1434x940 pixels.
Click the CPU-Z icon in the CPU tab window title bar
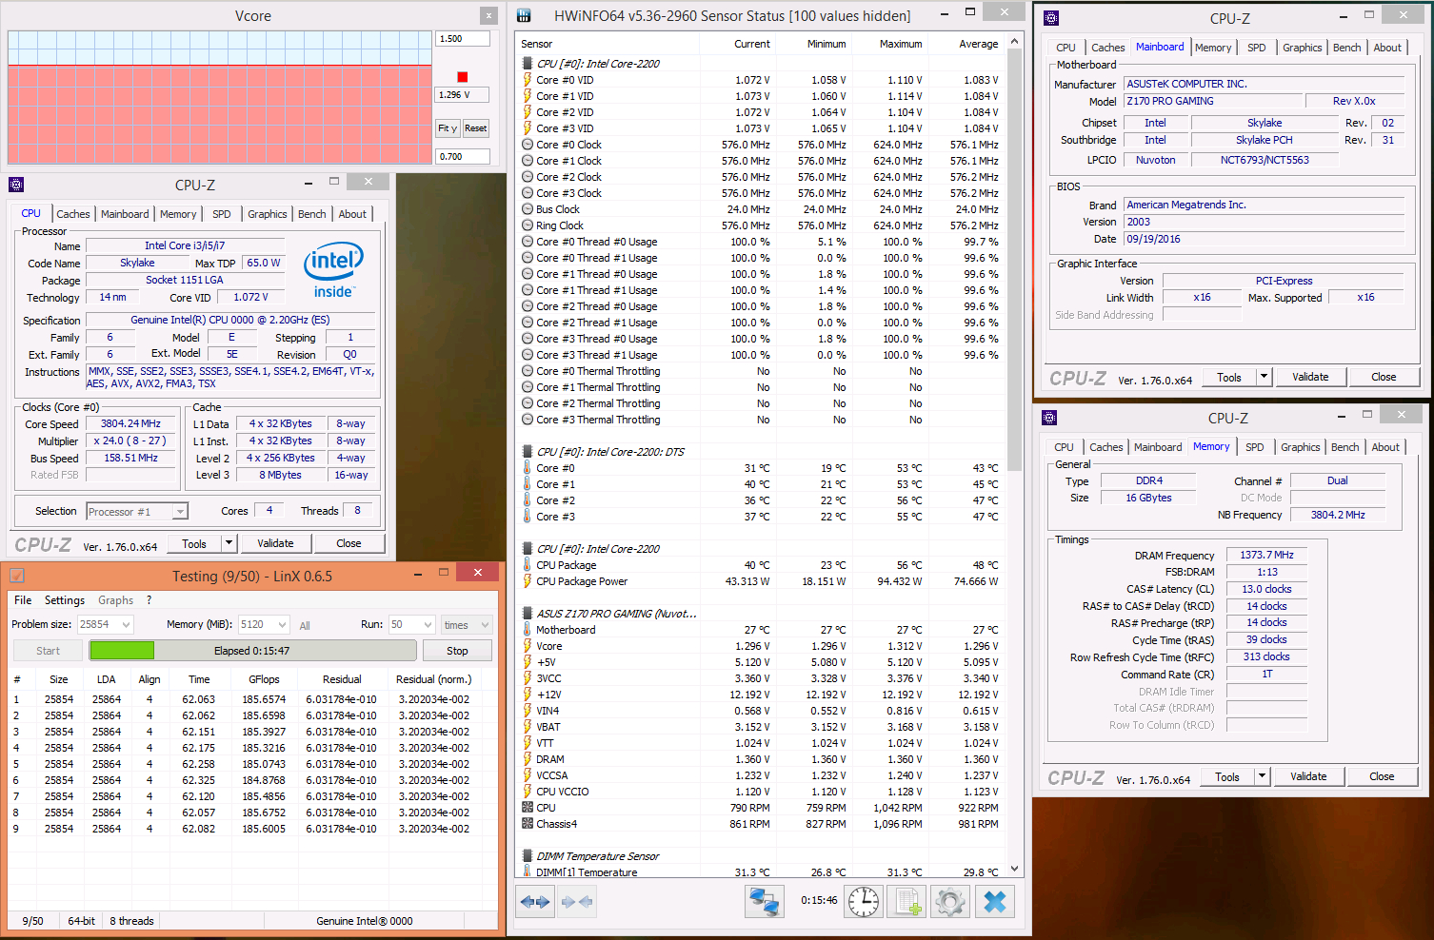pyautogui.click(x=16, y=185)
